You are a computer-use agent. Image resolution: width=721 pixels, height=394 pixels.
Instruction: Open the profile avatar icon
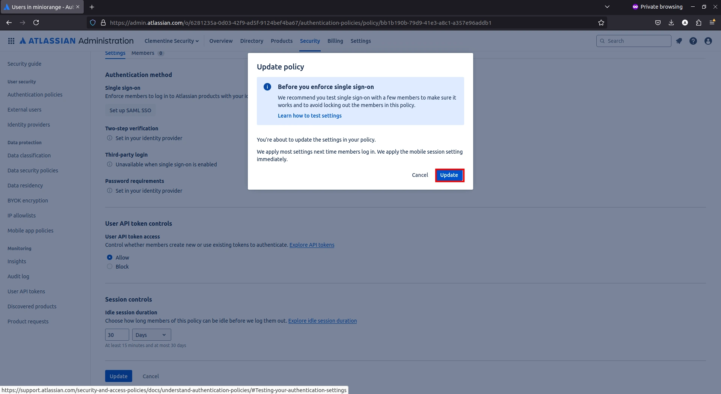708,41
